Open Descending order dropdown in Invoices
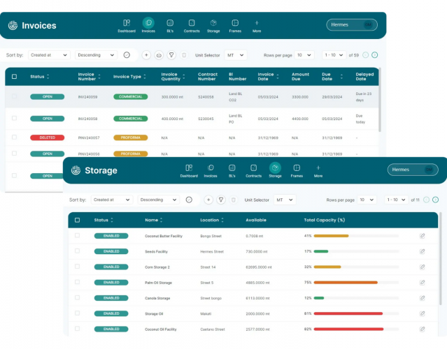 pyautogui.click(x=96, y=55)
